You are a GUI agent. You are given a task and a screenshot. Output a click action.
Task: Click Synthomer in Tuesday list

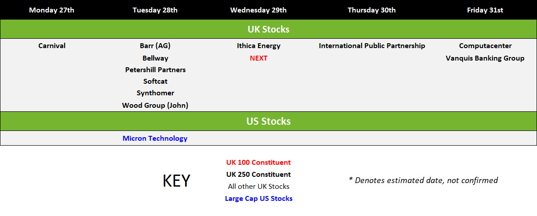(155, 93)
